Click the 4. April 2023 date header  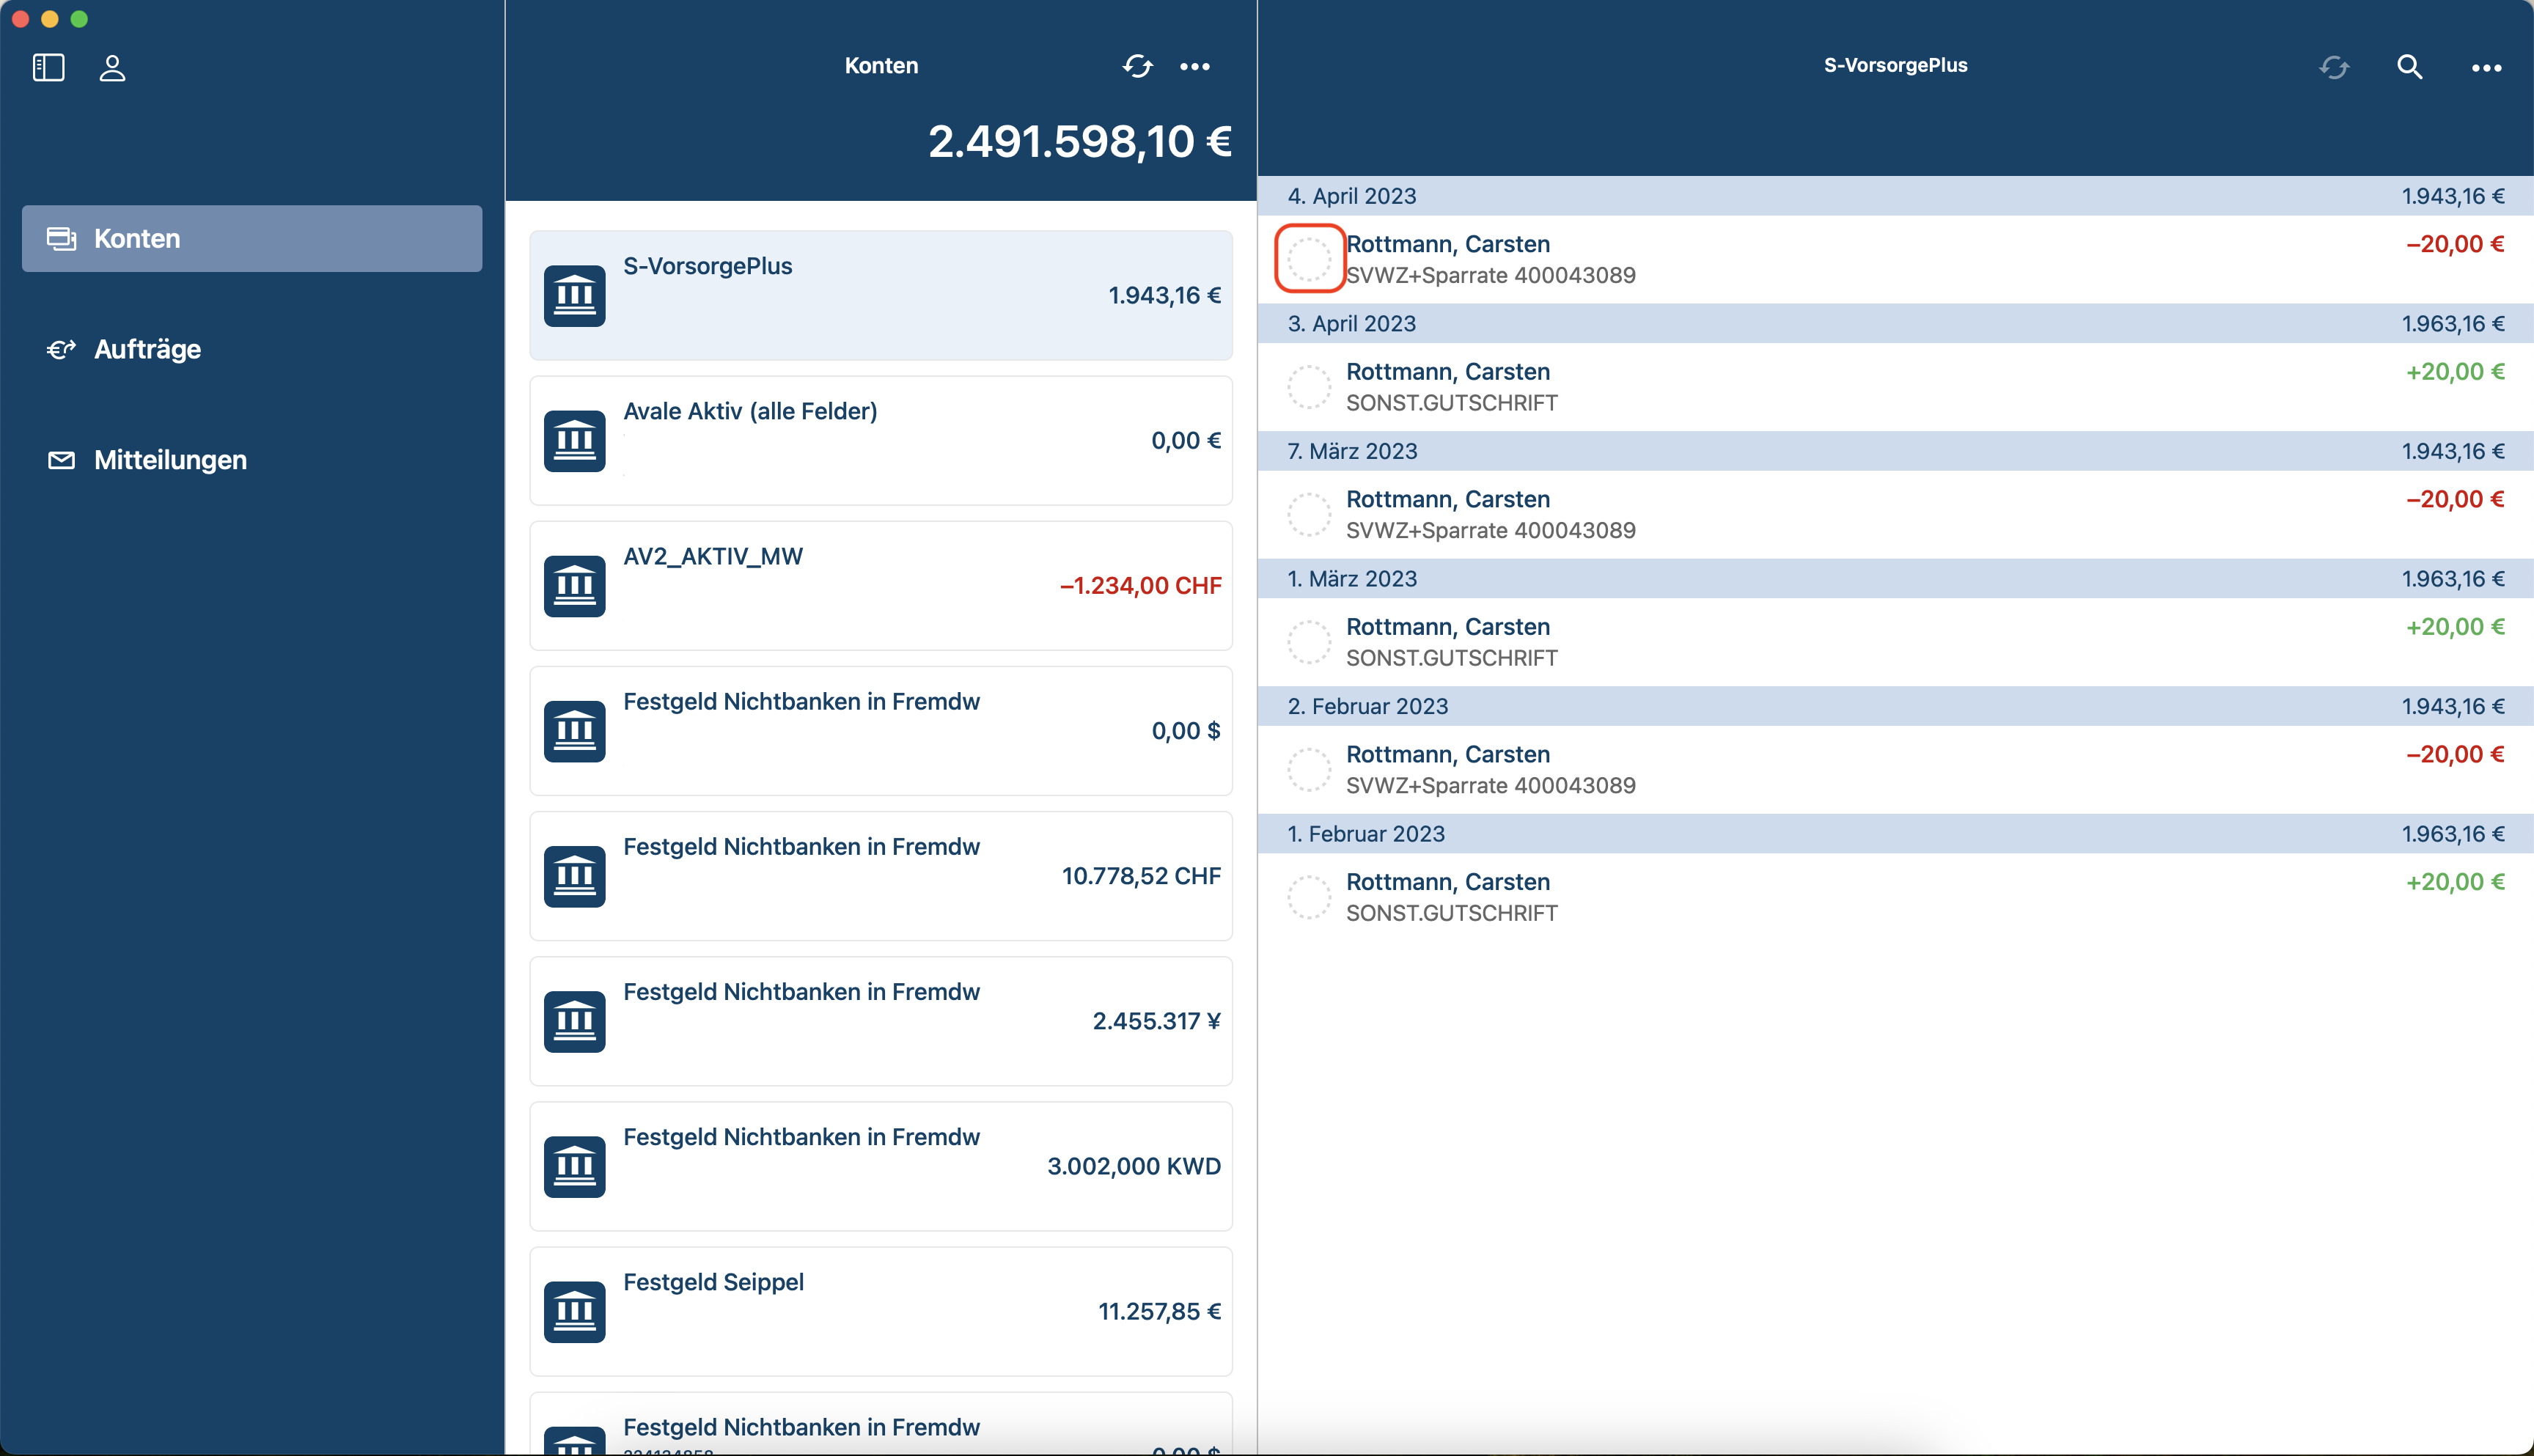coord(1895,196)
